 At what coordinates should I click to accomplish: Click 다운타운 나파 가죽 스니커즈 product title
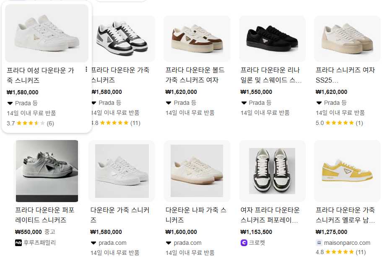tap(196, 215)
